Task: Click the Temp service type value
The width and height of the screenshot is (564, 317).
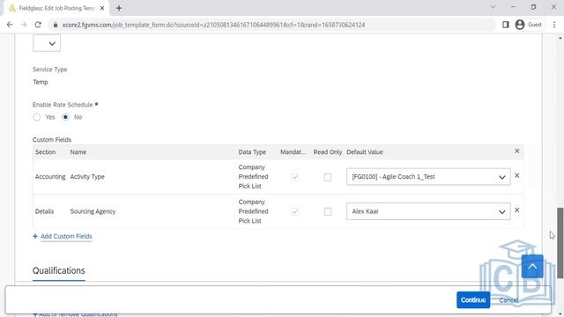Action: click(x=41, y=82)
